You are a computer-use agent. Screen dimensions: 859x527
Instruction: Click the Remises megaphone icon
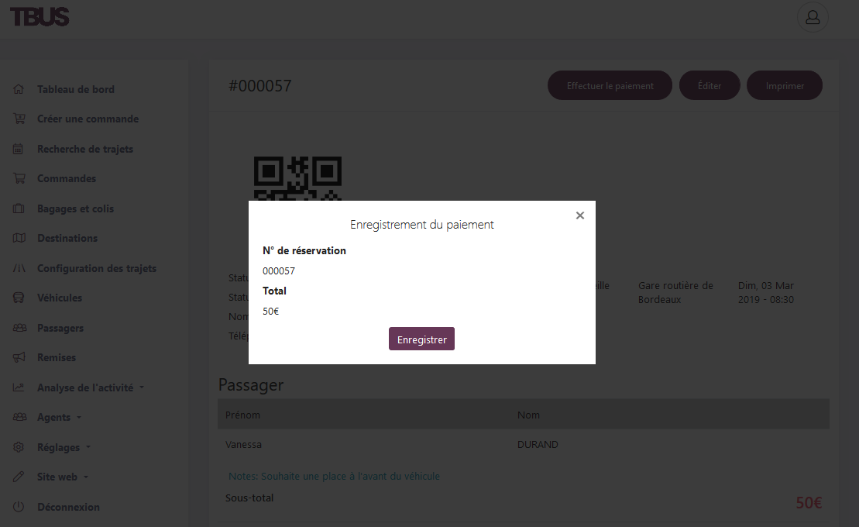(19, 357)
